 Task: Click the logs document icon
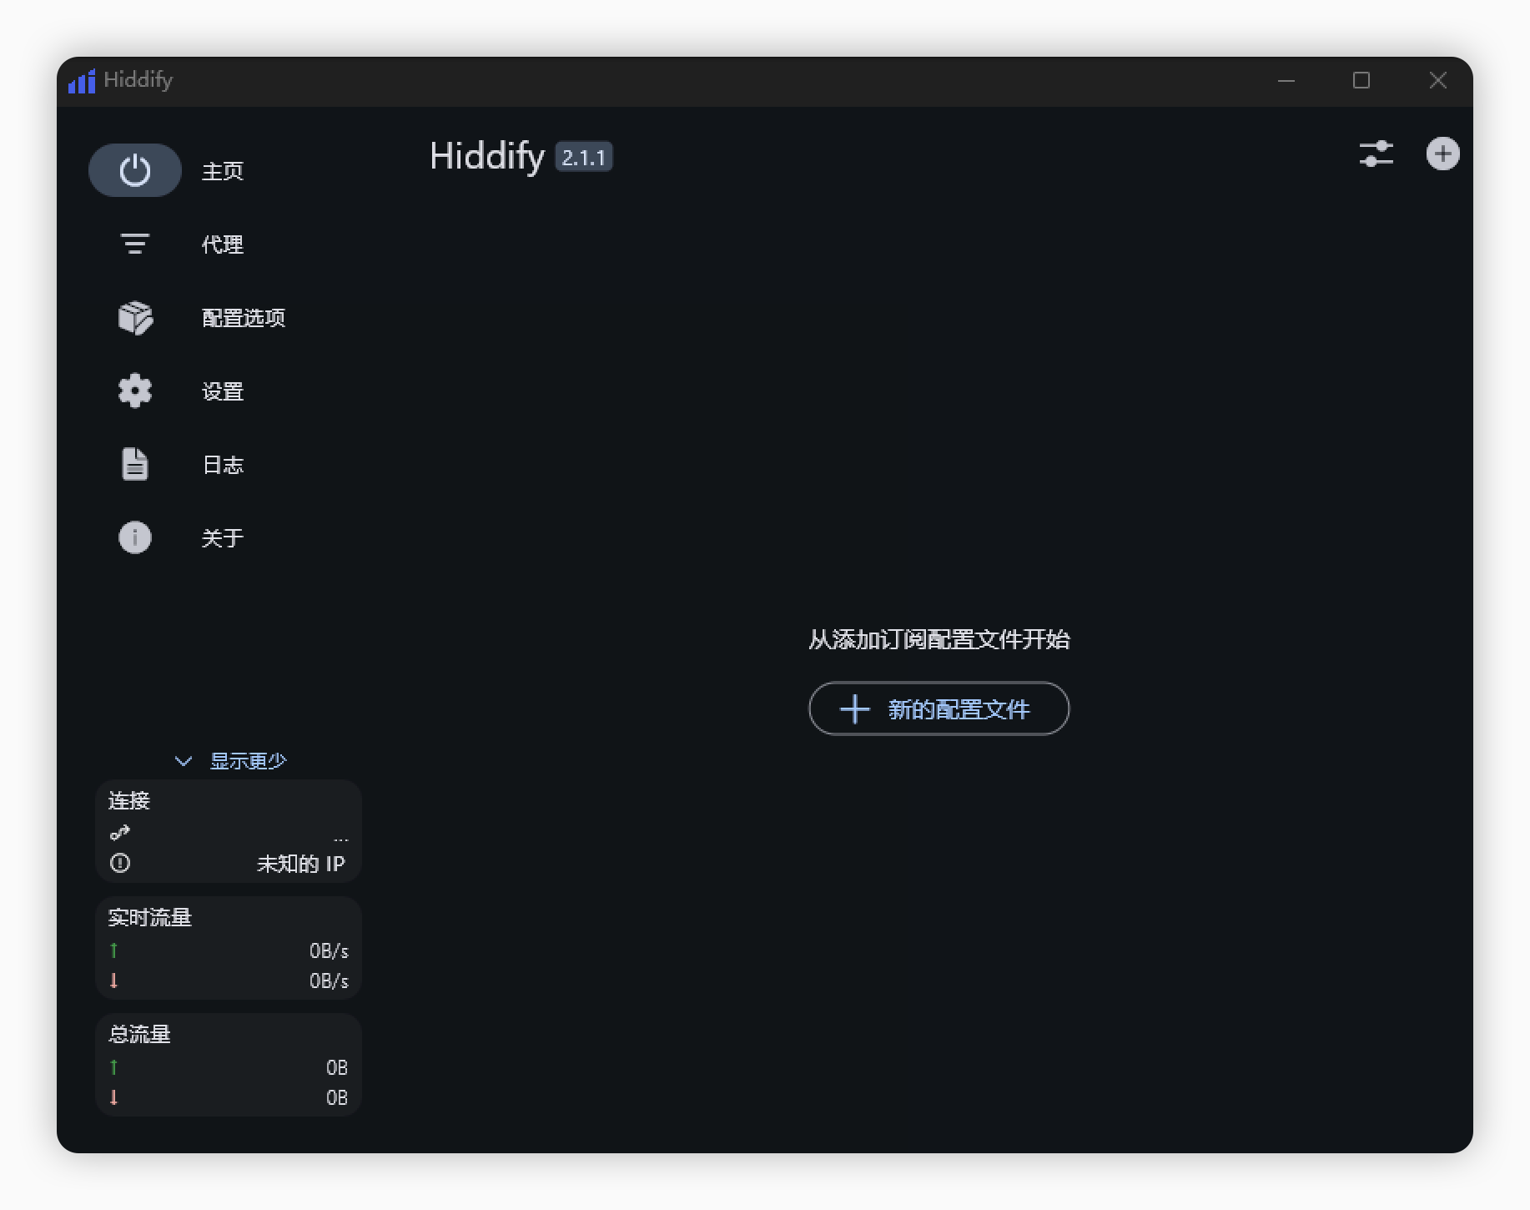[x=134, y=464]
